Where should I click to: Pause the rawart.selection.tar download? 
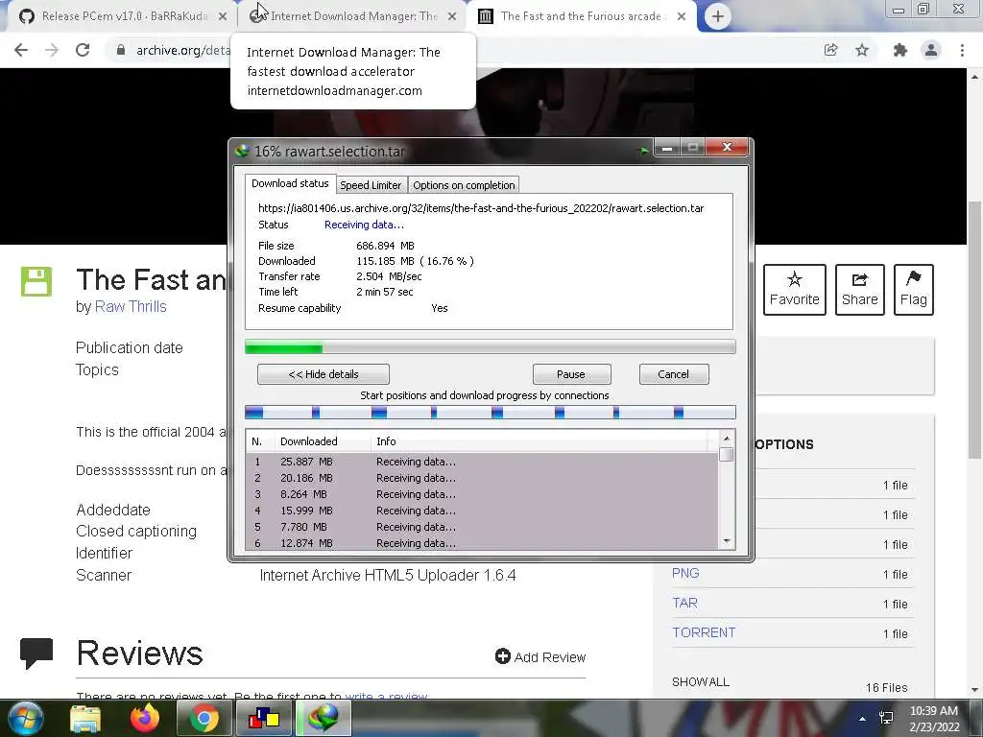coord(571,374)
